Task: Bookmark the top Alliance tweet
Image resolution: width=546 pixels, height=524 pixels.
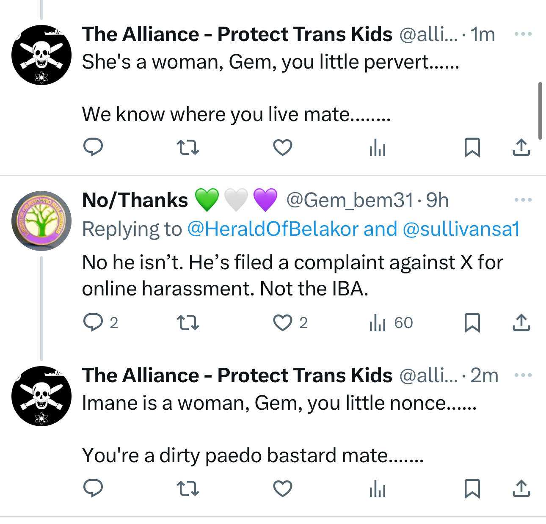Action: pyautogui.click(x=472, y=147)
